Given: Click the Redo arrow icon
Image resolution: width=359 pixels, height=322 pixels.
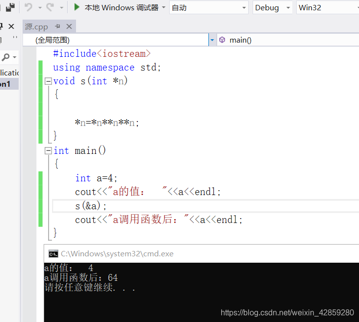Looking at the screenshot, I should click(50, 7).
